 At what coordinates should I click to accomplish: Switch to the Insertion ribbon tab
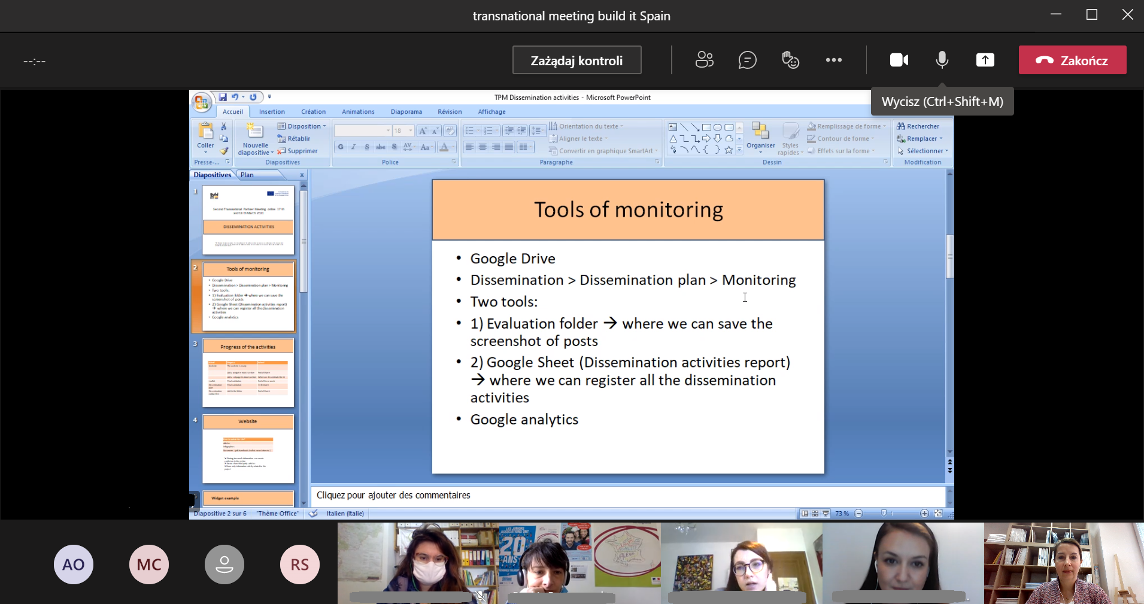pyautogui.click(x=272, y=112)
